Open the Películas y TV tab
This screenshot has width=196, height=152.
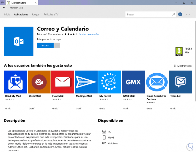(x=51, y=14)
